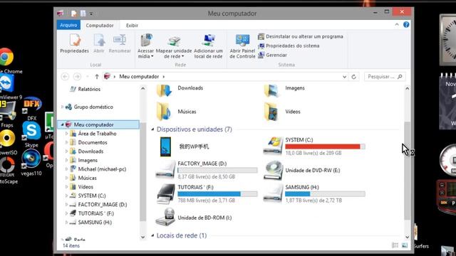Select the Músicas folder in main pane
This screenshot has height=256, width=456.
(176, 112)
